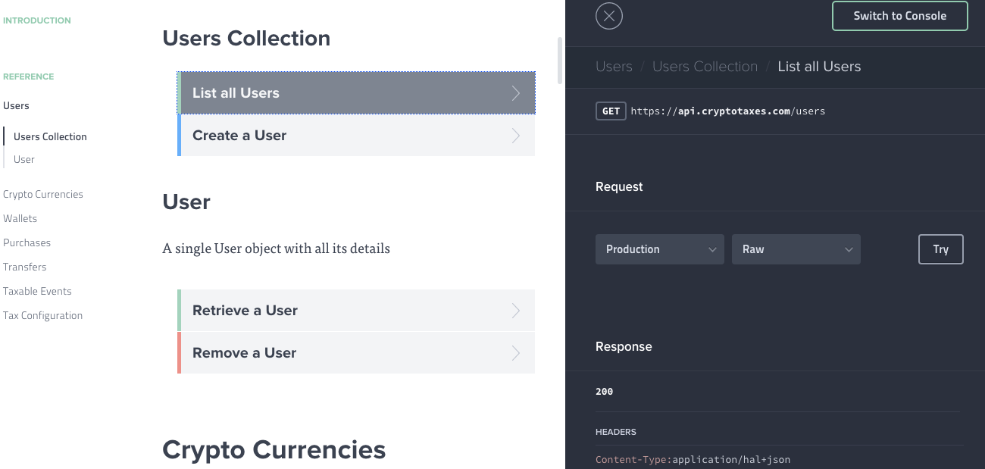Open Wallets in the sidebar navigation
The image size is (985, 469).
[20, 219]
